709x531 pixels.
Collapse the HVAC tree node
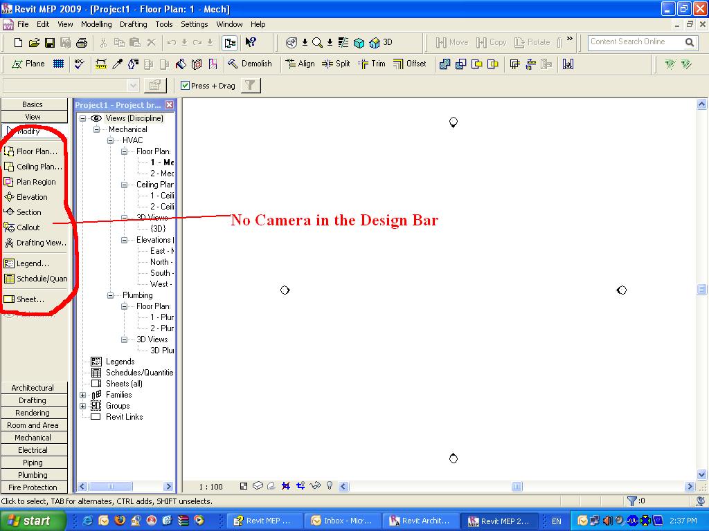[x=111, y=140]
